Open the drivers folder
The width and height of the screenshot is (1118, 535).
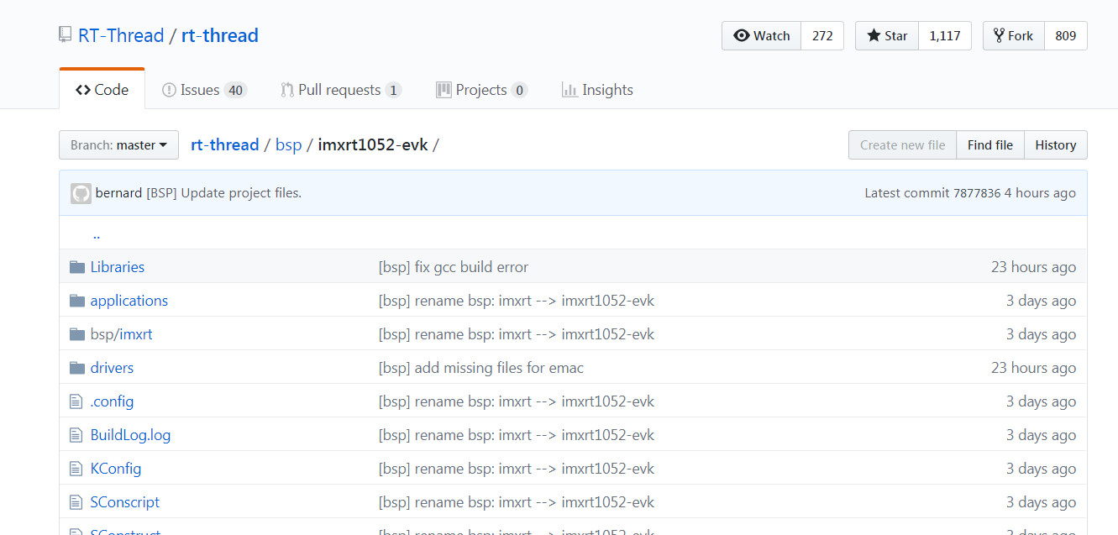pyautogui.click(x=112, y=368)
